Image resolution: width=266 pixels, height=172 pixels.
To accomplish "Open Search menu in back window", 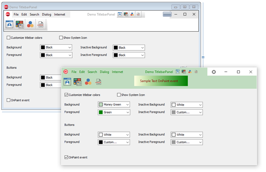I will point(35,14).
